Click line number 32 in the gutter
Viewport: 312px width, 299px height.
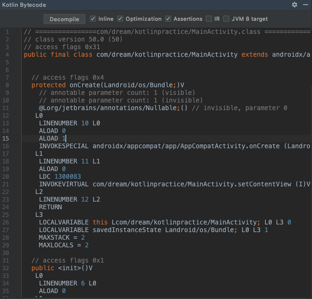pos(6,268)
